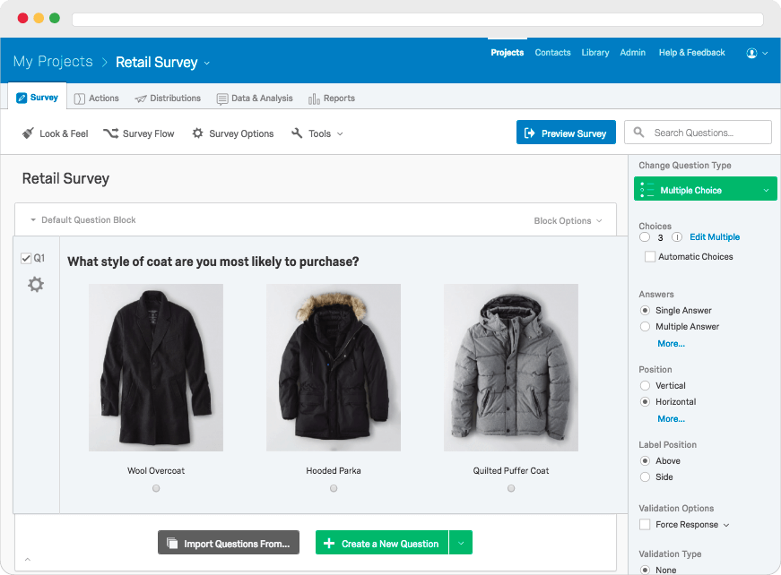Enable the Automatic Choices checkbox
Image resolution: width=781 pixels, height=575 pixels.
click(x=650, y=257)
